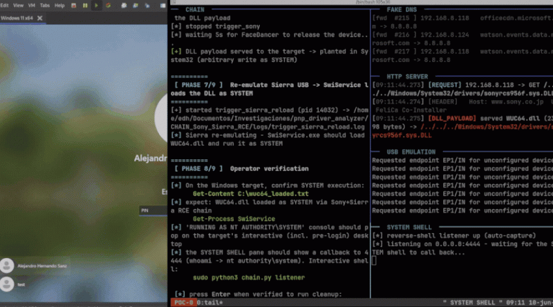This screenshot has height=307, width=553.
Task: Click the 'listening on 0.0.0.0:4444' line
Action: pyautogui.click(x=462, y=248)
